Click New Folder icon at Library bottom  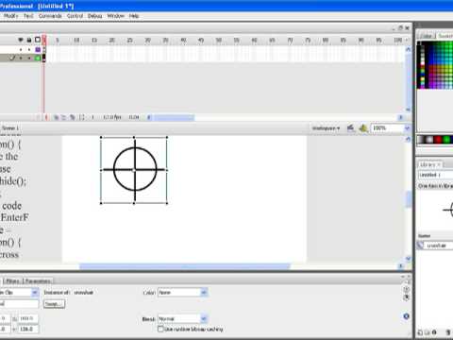pyautogui.click(x=428, y=332)
